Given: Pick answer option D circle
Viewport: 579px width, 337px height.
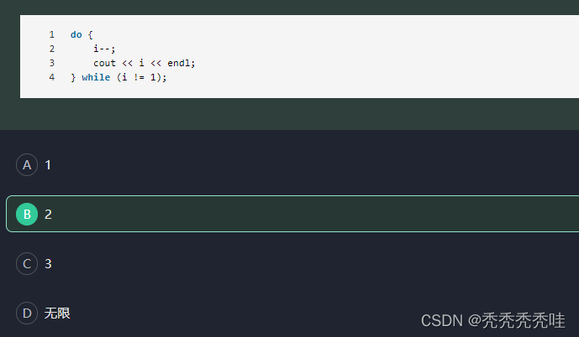Looking at the screenshot, I should (27, 313).
